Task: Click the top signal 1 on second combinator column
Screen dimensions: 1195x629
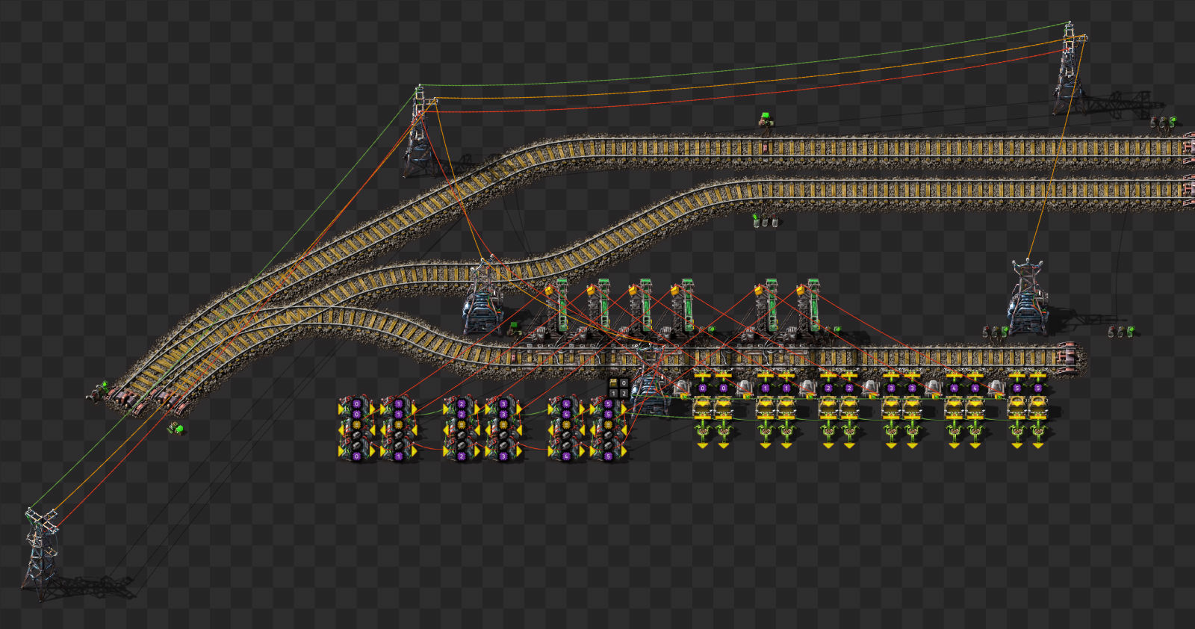Action: coord(399,404)
